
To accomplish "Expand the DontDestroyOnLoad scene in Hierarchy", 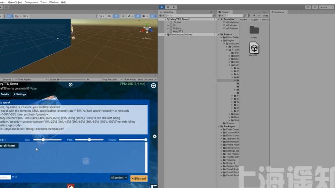I will click(x=165, y=34).
